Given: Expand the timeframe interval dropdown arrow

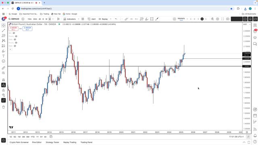Looking at the screenshot, I should 53,19.
